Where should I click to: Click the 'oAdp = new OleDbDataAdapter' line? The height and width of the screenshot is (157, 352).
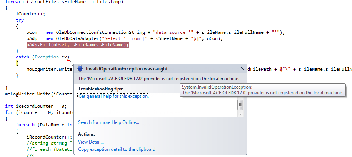coord(125,38)
